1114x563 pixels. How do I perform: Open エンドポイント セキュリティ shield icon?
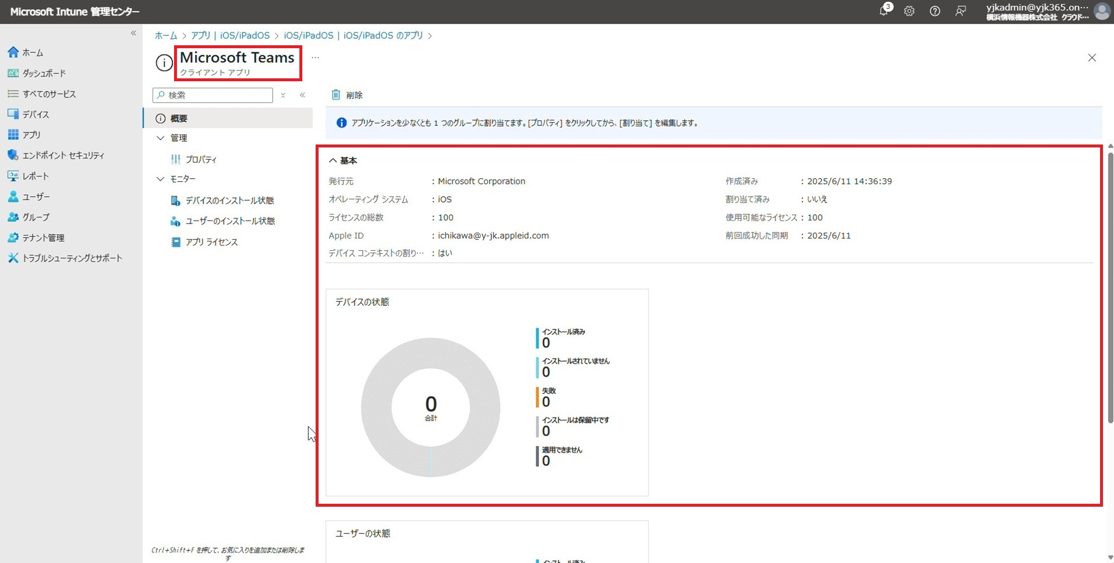13,155
